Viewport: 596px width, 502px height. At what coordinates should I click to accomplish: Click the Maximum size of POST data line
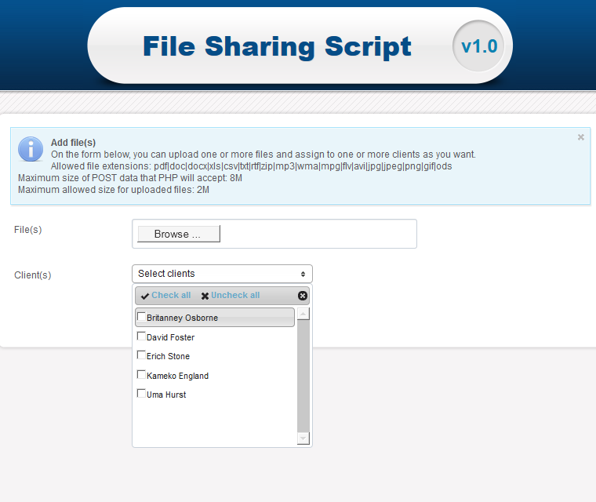point(130,178)
